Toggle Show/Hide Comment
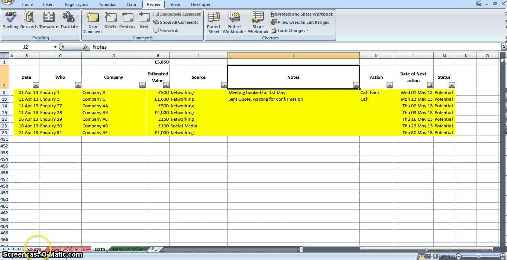Screen dimensions: 507x260 (x=177, y=14)
